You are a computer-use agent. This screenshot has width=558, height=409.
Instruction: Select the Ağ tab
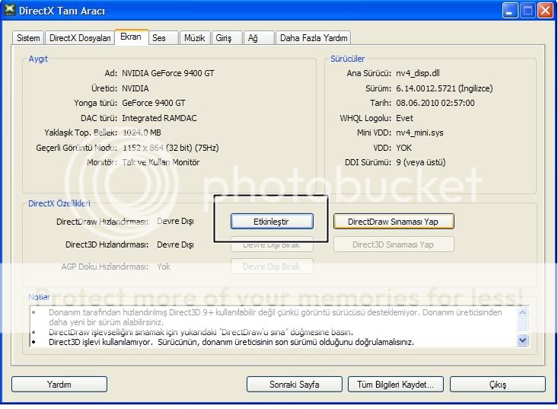click(253, 38)
